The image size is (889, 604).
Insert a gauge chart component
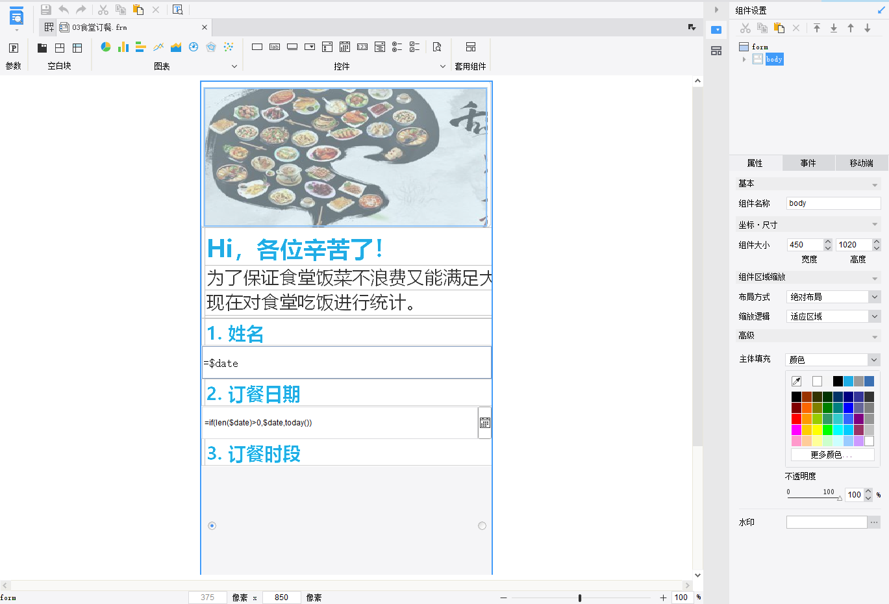tap(194, 47)
